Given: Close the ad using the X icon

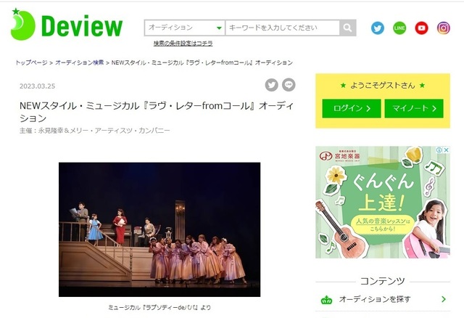Looking at the screenshot, I should point(447,150).
